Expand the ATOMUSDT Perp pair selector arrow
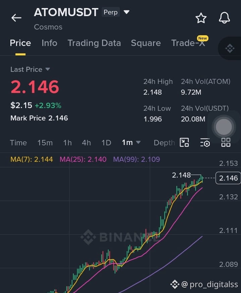241x293 pixels. coord(127,12)
